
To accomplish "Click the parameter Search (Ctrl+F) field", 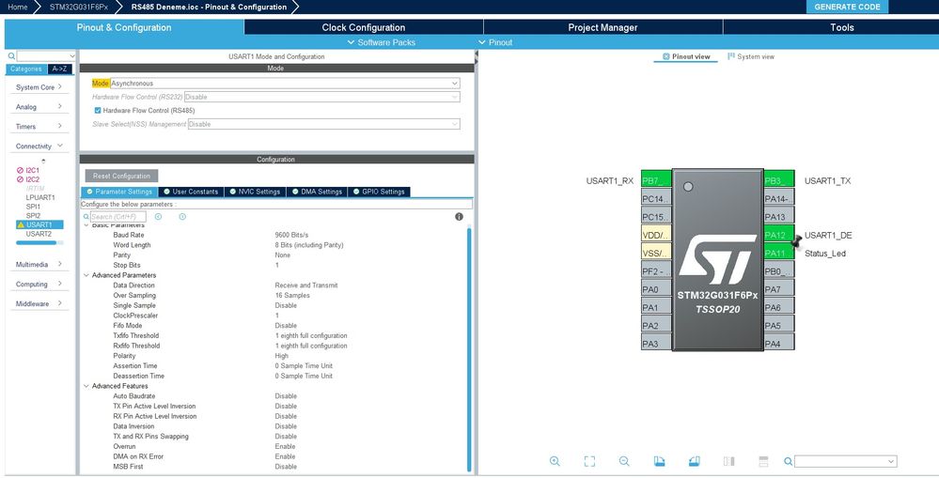I will click(117, 217).
